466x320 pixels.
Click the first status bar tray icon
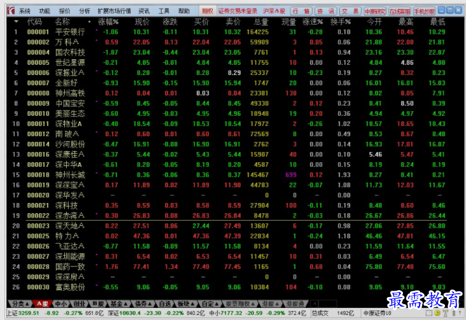point(429,313)
